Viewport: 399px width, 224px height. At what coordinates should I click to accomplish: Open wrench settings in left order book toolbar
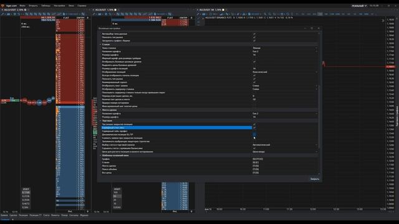tap(2, 14)
